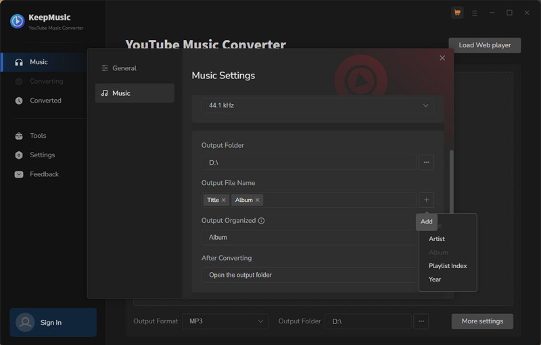
Task: Click the Music Settings heading
Action: click(223, 76)
